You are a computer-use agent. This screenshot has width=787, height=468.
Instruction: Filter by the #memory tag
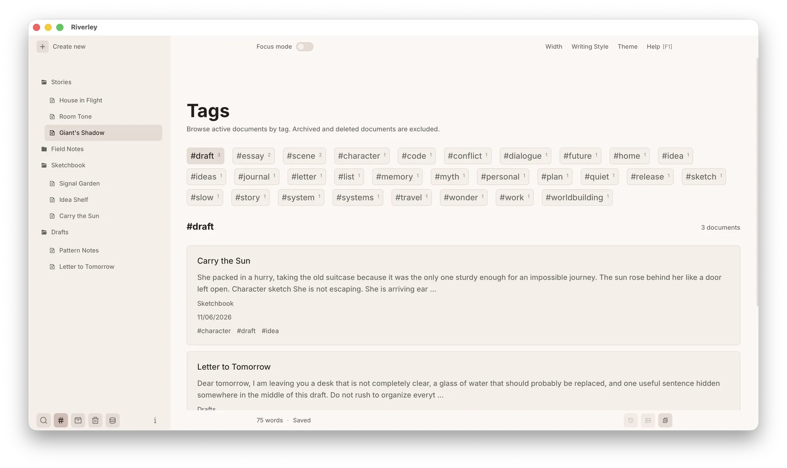pyautogui.click(x=397, y=177)
